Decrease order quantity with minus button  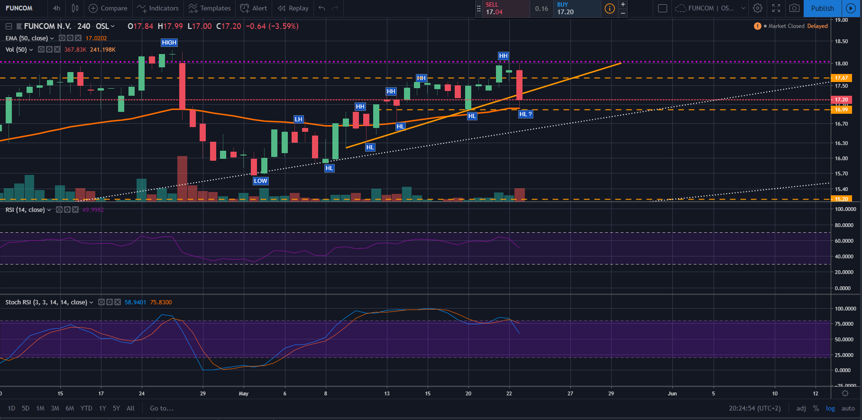tap(623, 13)
